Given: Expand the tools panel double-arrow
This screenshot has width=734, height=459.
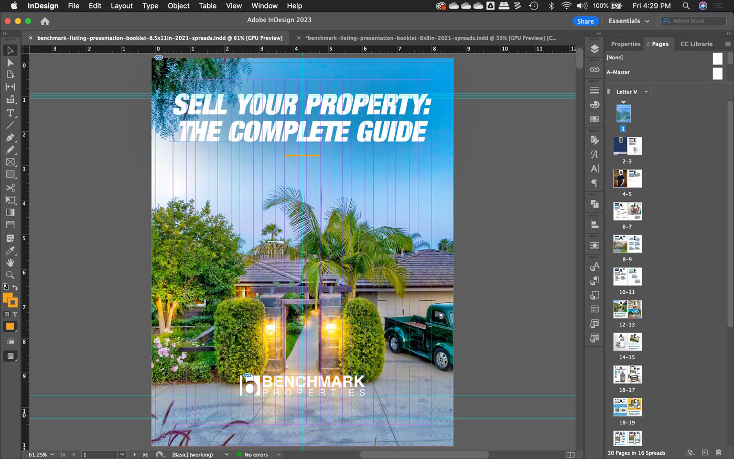Looking at the screenshot, I should point(5,33).
